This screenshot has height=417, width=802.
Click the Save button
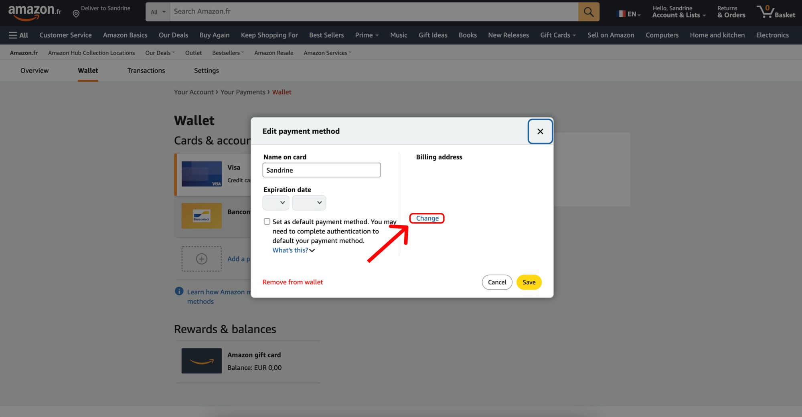click(x=529, y=282)
